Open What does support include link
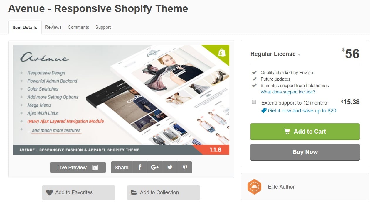Image resolution: width=370 pixels, height=203 pixels. [288, 92]
